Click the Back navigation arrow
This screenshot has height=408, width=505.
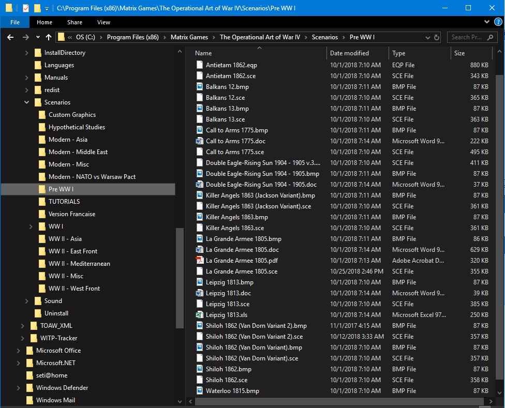10,37
